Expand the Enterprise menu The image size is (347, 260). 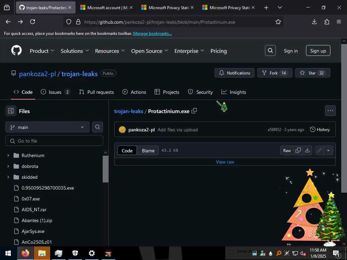click(x=189, y=51)
